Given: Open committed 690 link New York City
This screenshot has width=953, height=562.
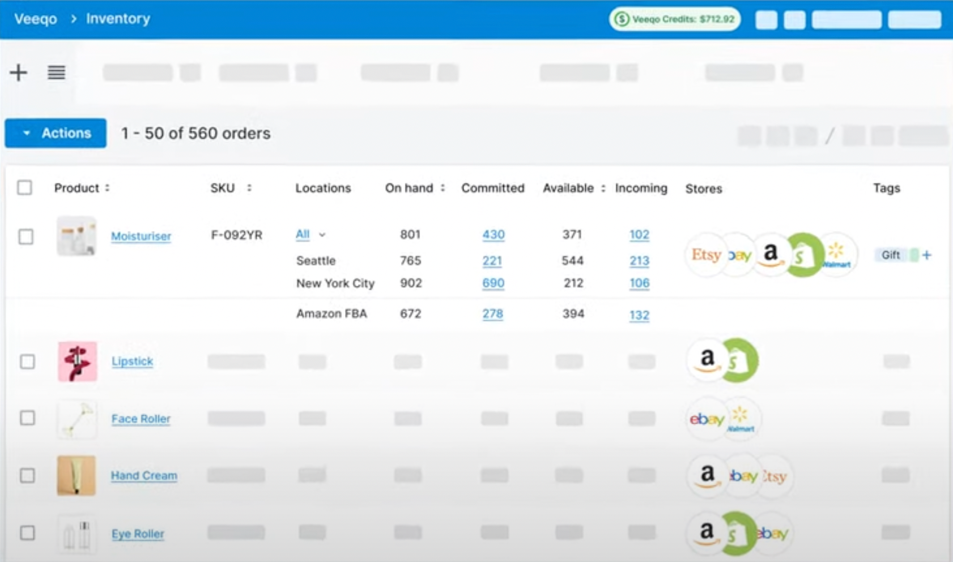Looking at the screenshot, I should click(x=493, y=283).
